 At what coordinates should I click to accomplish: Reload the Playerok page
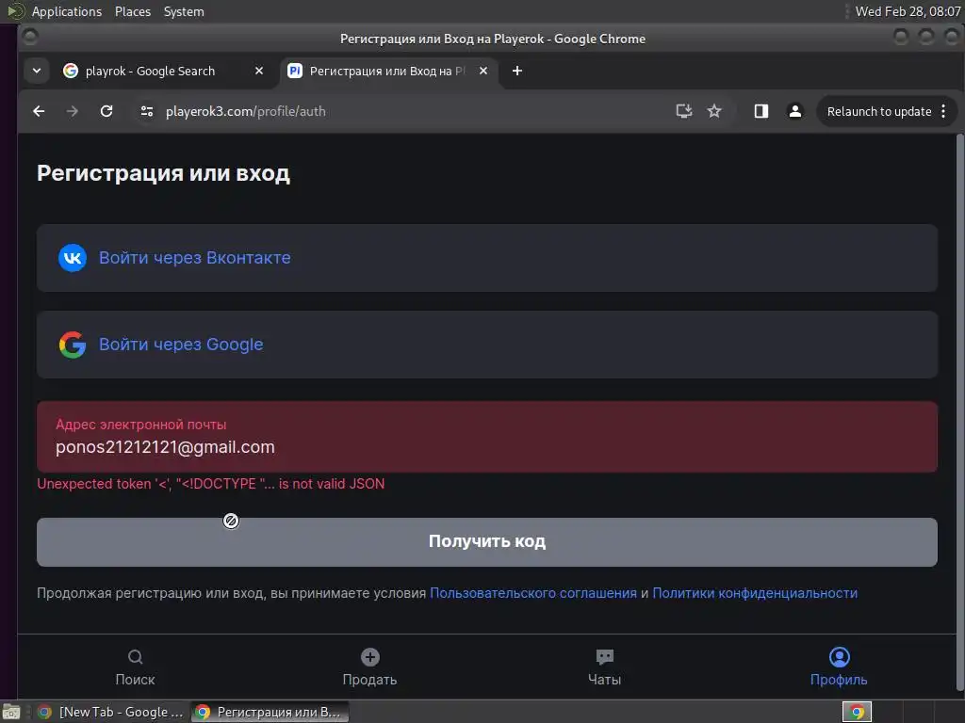point(106,111)
